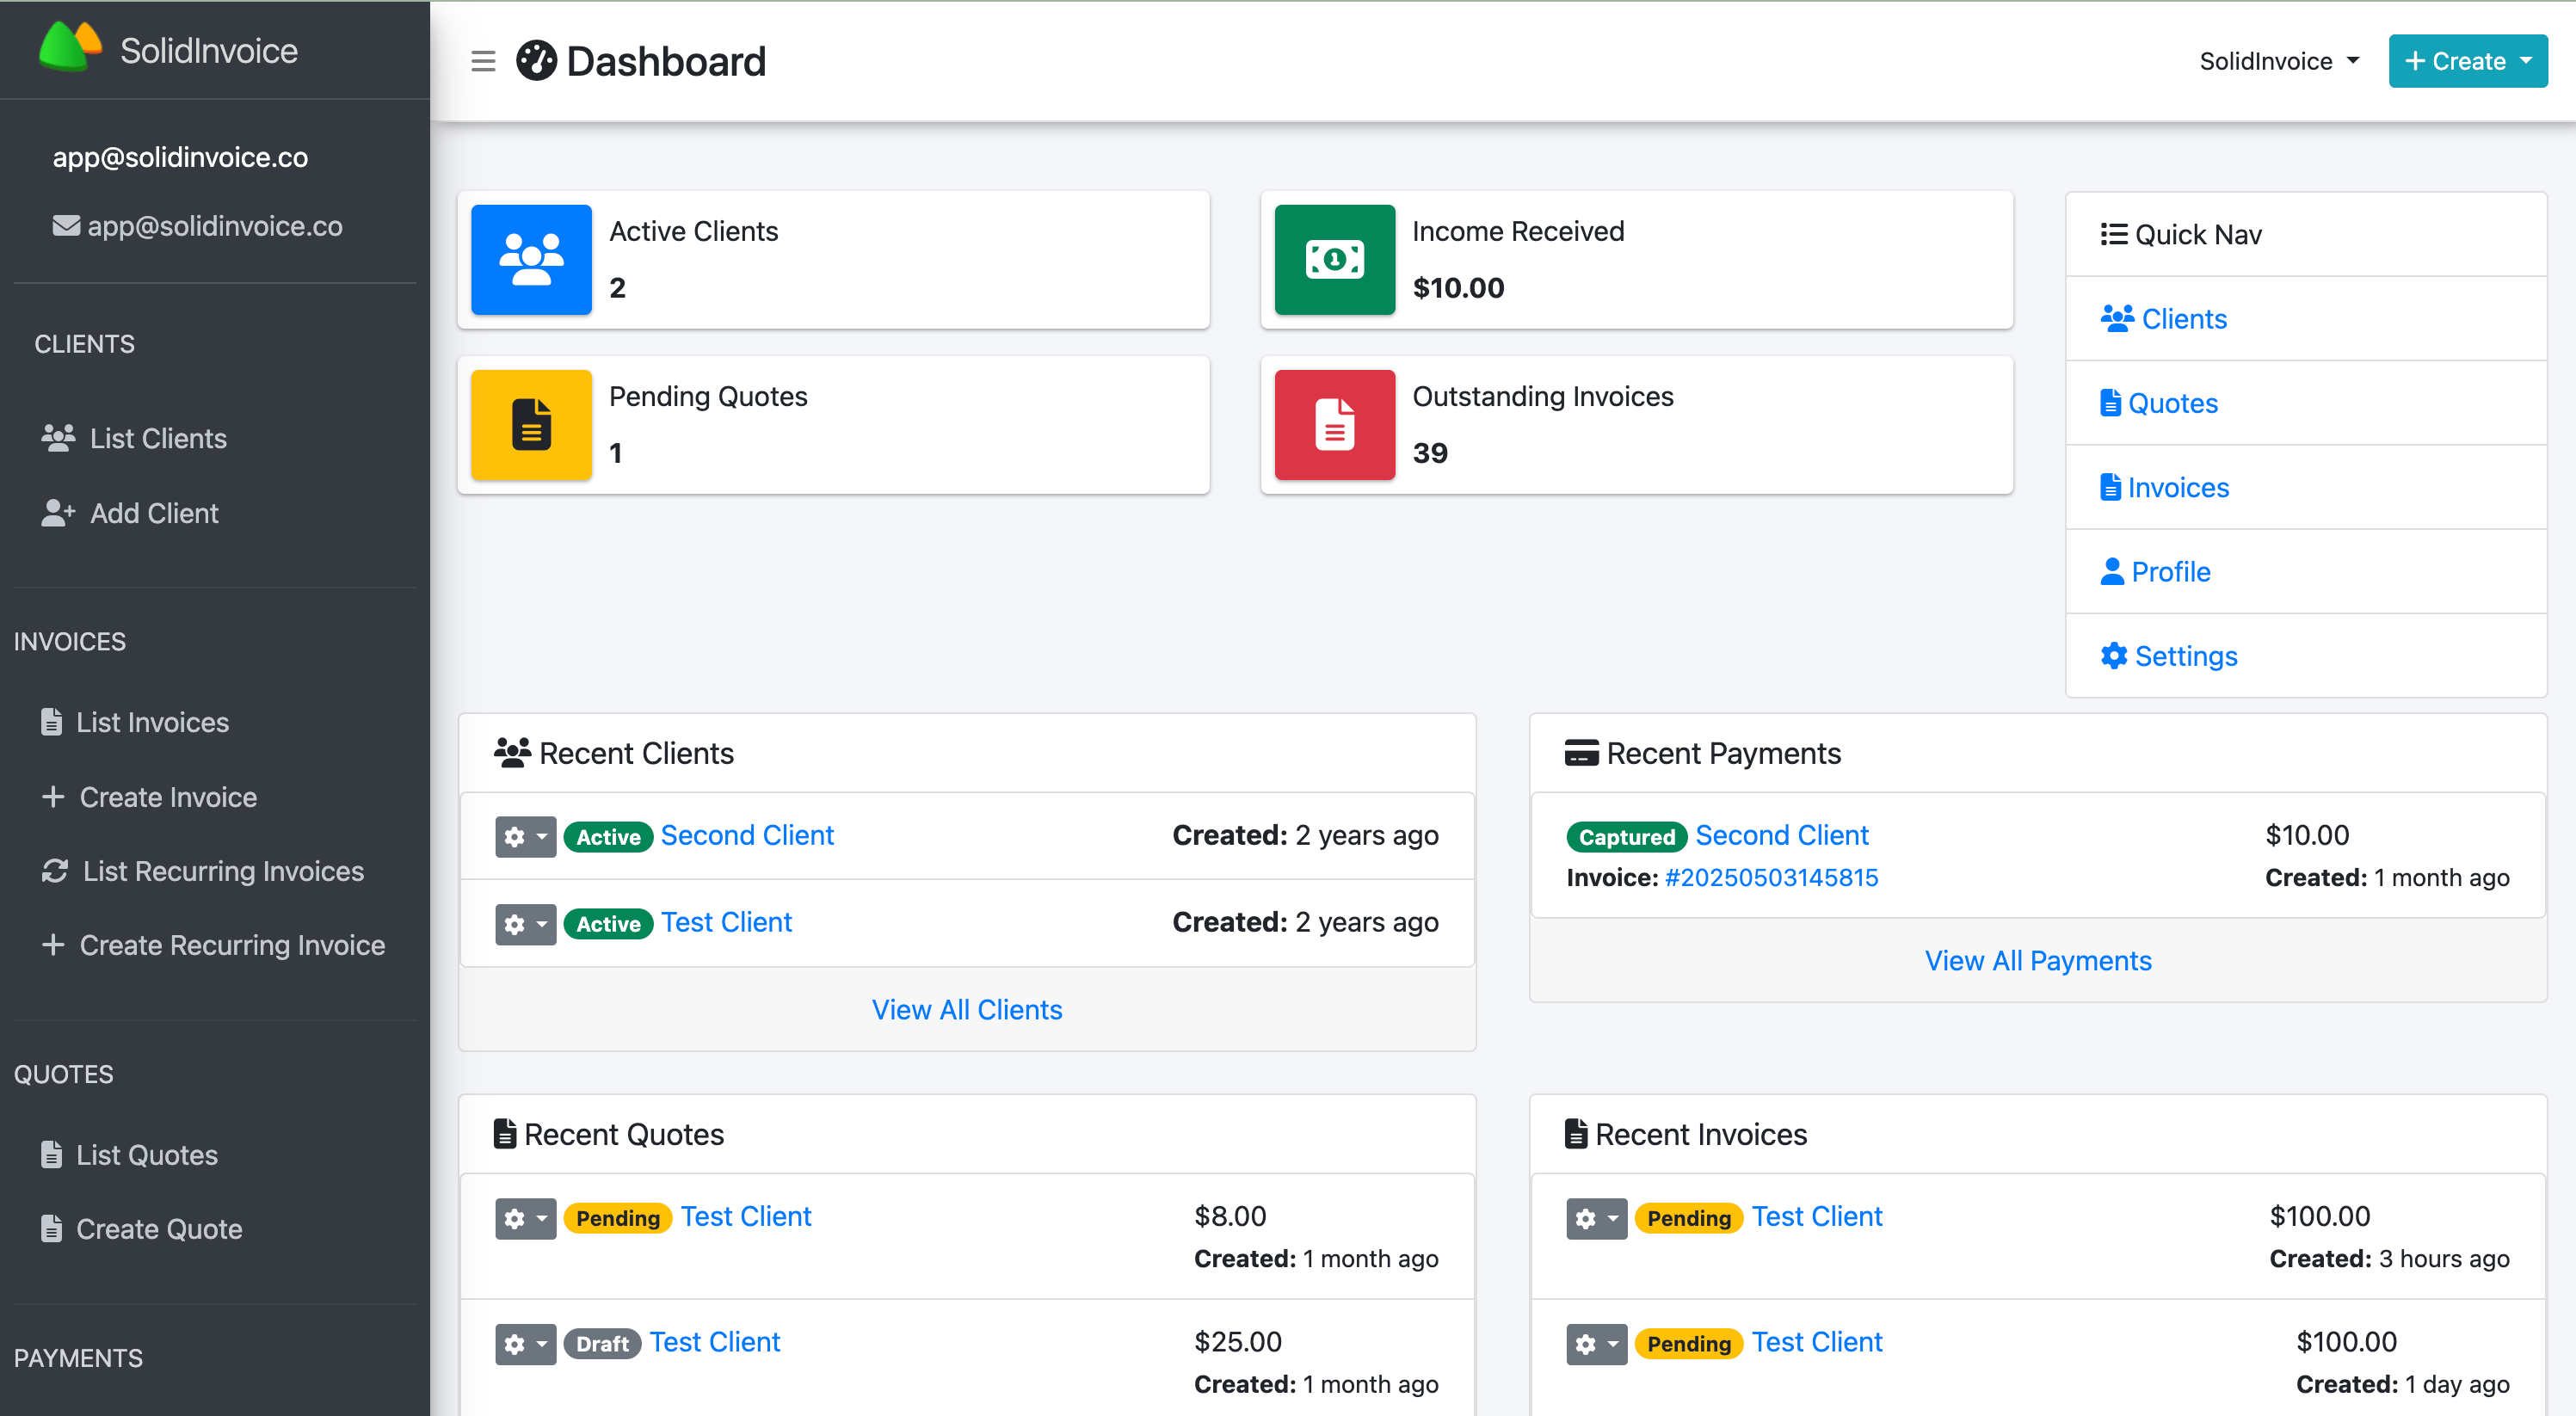The height and width of the screenshot is (1416, 2576).
Task: Click the Dashboard gauge icon
Action: [x=536, y=61]
